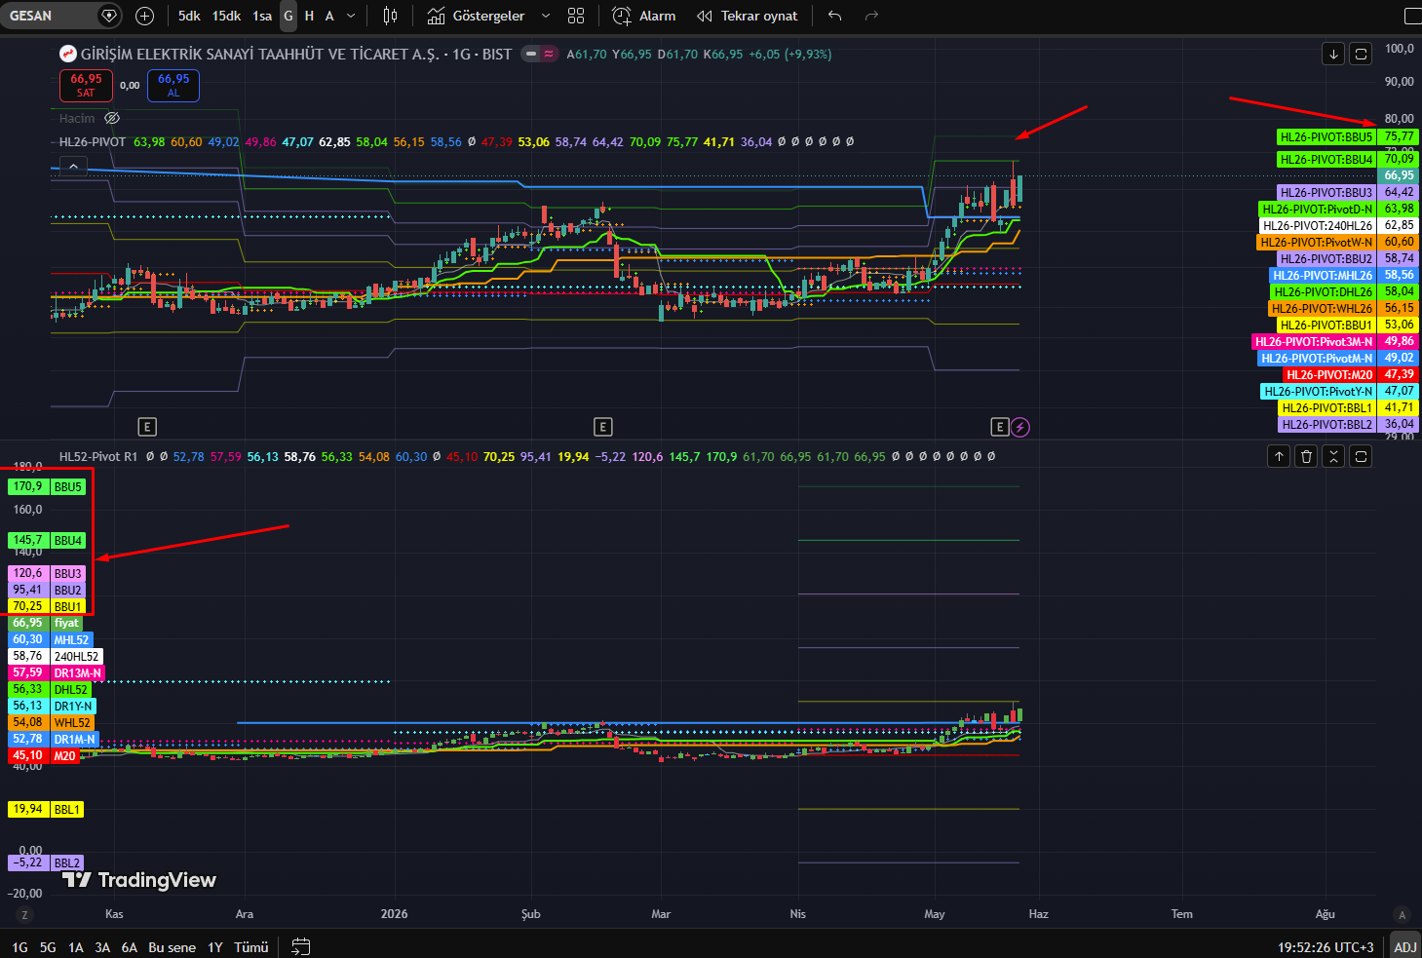Create an Alarm
The image size is (1422, 958).
(x=644, y=16)
